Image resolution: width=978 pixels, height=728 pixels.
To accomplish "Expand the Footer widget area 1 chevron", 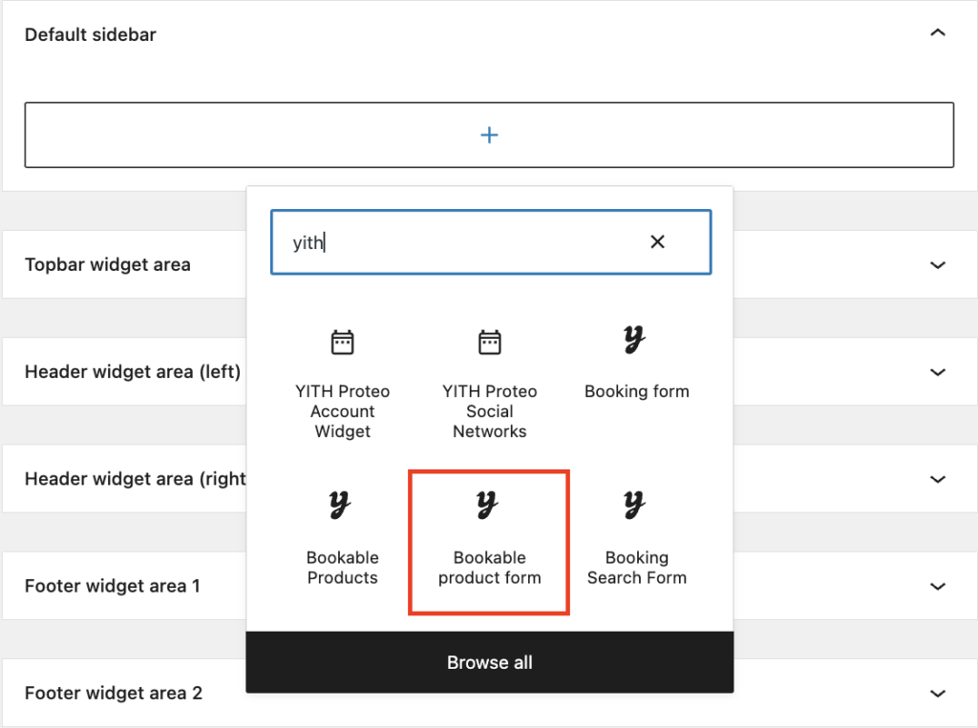I will tap(938, 587).
